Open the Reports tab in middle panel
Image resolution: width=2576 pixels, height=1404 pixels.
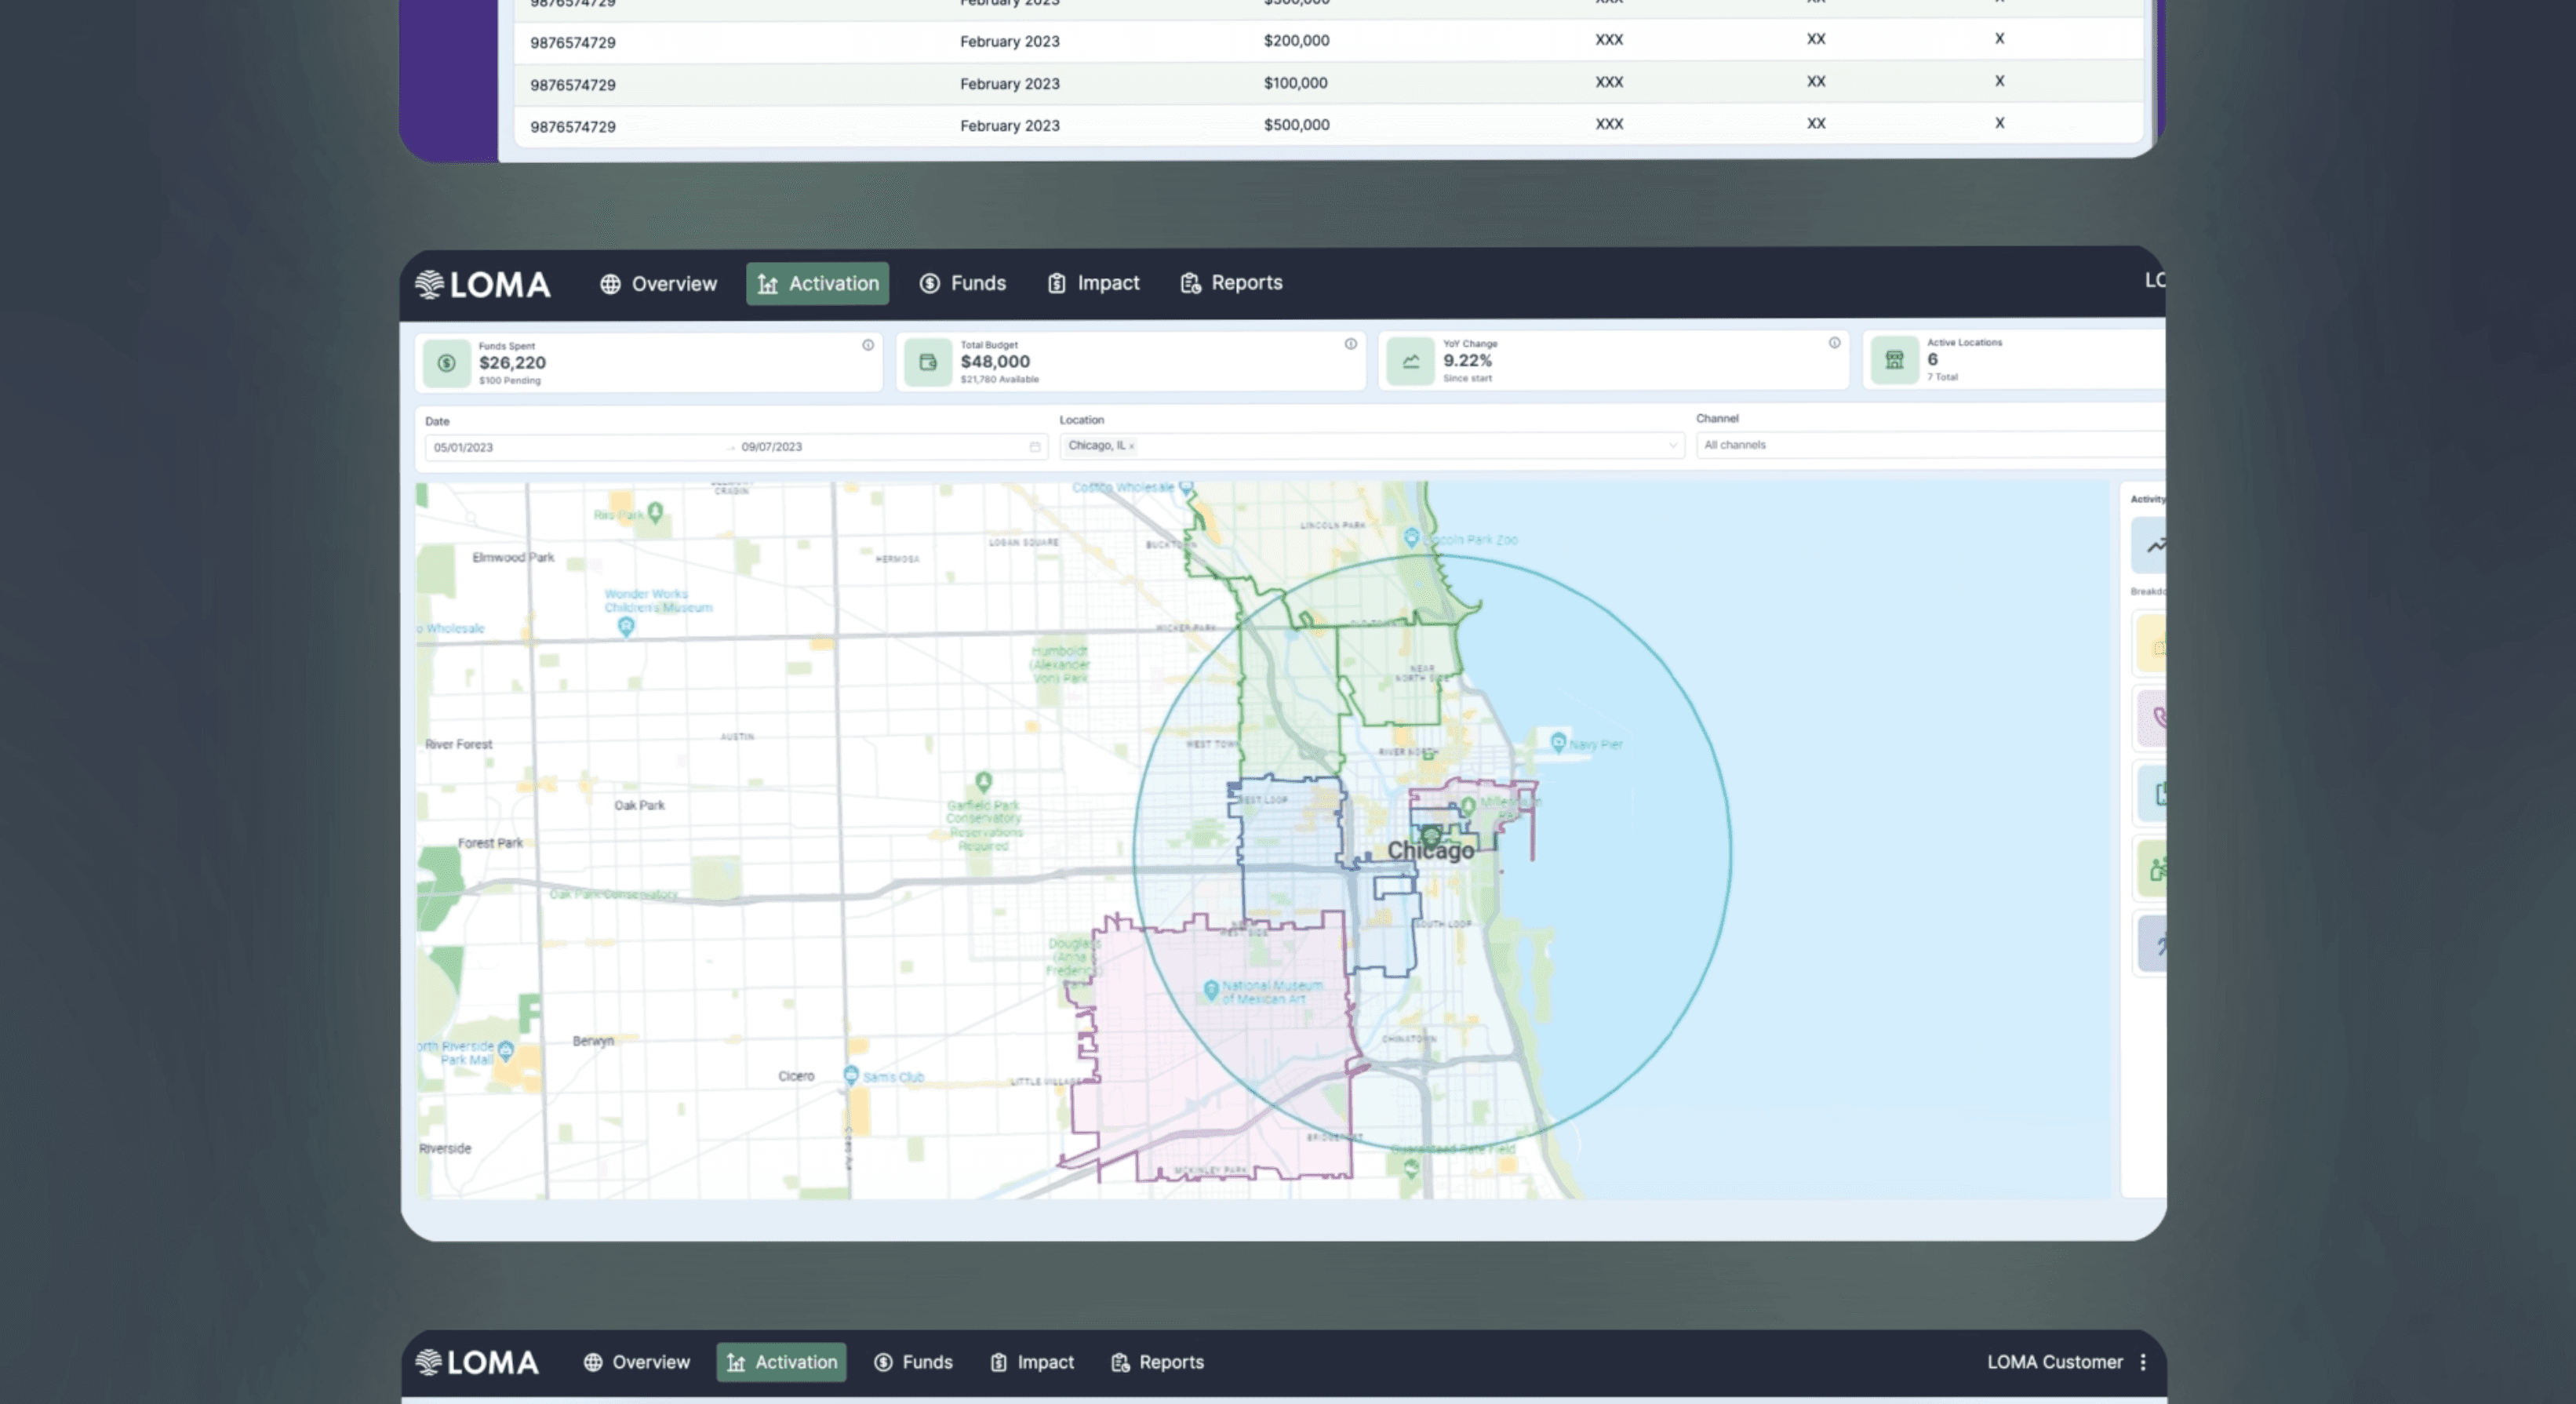coord(1231,283)
